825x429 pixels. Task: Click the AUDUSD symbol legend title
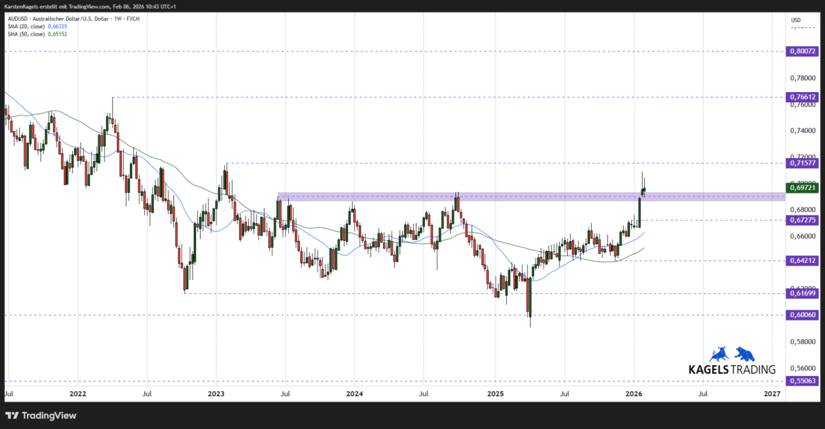pos(17,19)
